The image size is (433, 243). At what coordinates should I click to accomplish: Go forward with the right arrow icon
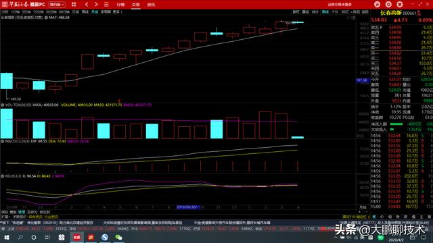coord(96,5)
